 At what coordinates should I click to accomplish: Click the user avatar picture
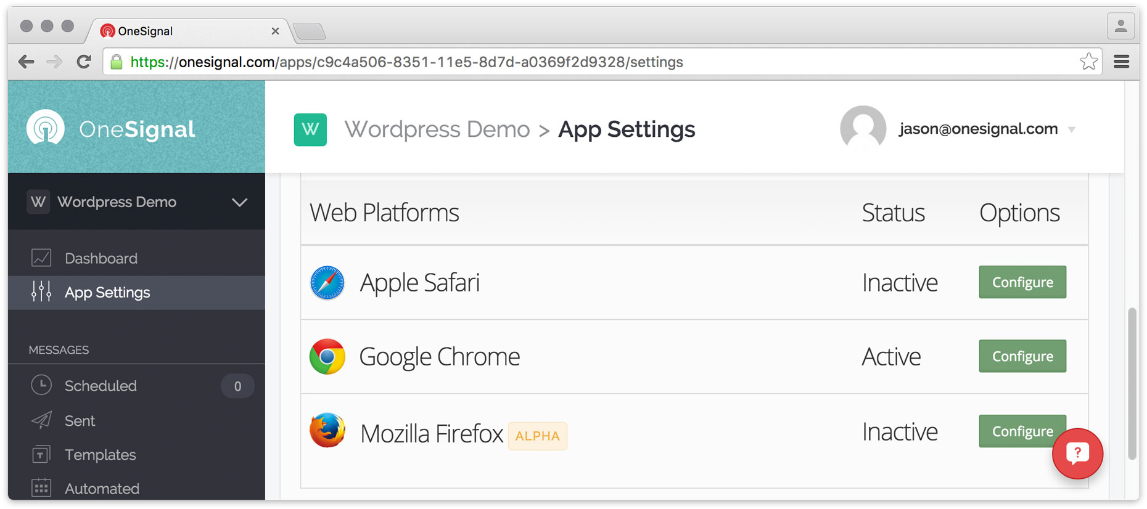(863, 128)
